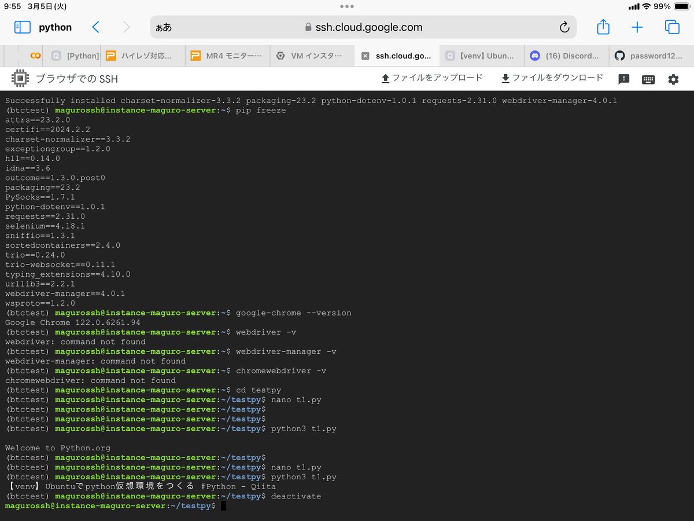Click the 'trio-websocket==0.11.1' line
Image resolution: width=694 pixels, height=521 pixels.
(60, 265)
